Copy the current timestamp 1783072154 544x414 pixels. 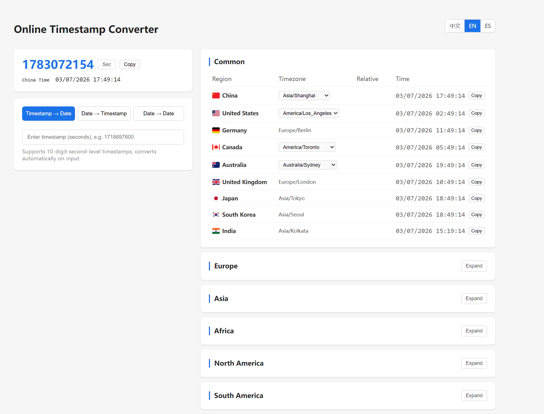pyautogui.click(x=129, y=64)
